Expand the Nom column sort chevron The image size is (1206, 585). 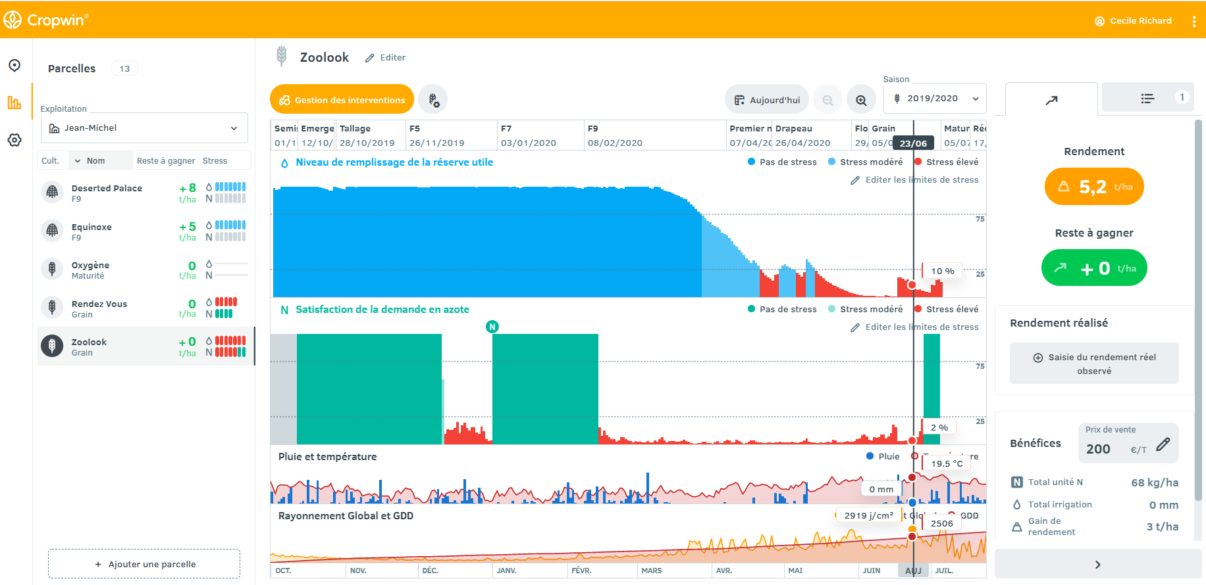coord(78,161)
